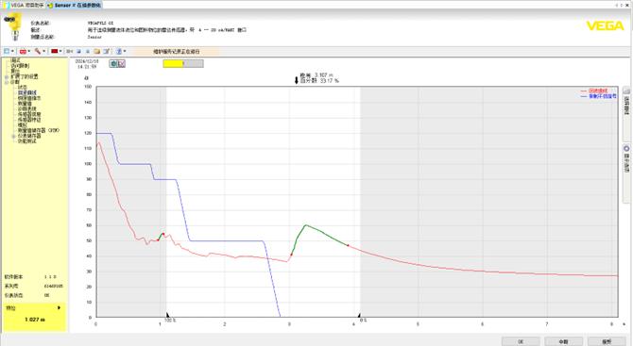Expand the 仪表存储器 tree node

(x=13, y=136)
